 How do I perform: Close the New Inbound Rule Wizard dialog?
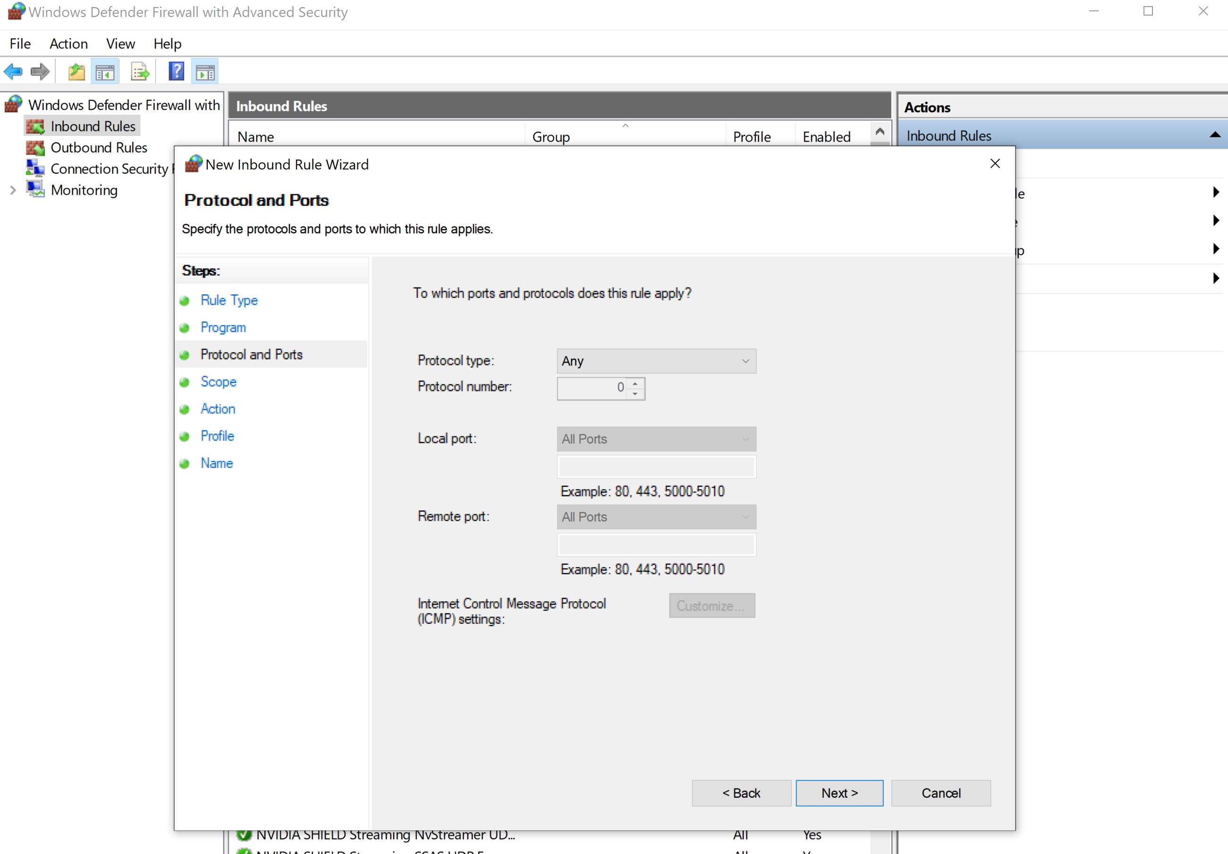point(995,164)
